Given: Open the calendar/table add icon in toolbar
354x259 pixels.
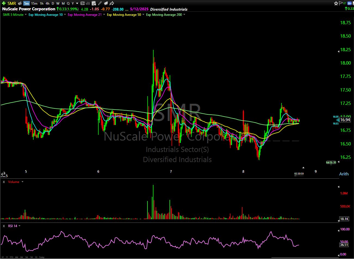Looking at the screenshot, I should [x=94, y=4].
